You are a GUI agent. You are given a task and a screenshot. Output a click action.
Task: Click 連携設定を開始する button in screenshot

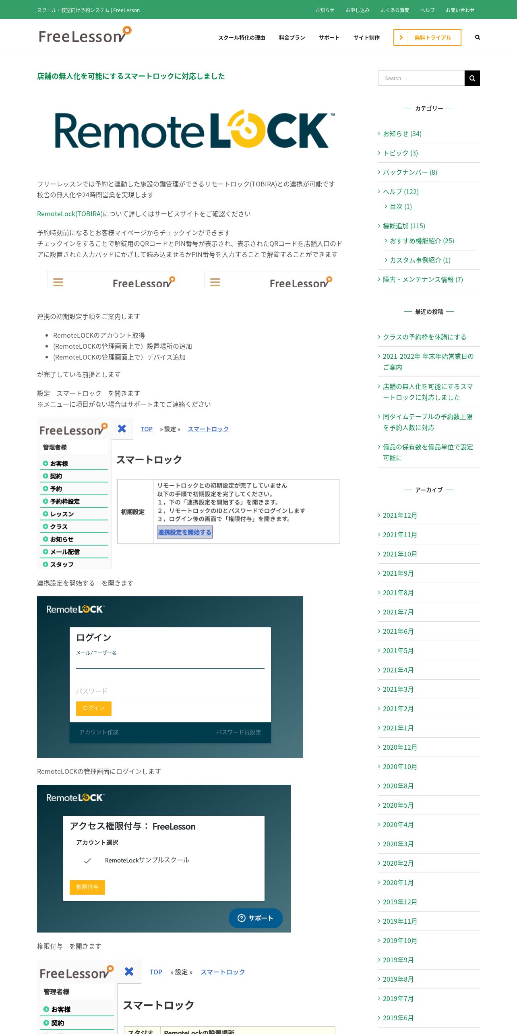coord(184,532)
